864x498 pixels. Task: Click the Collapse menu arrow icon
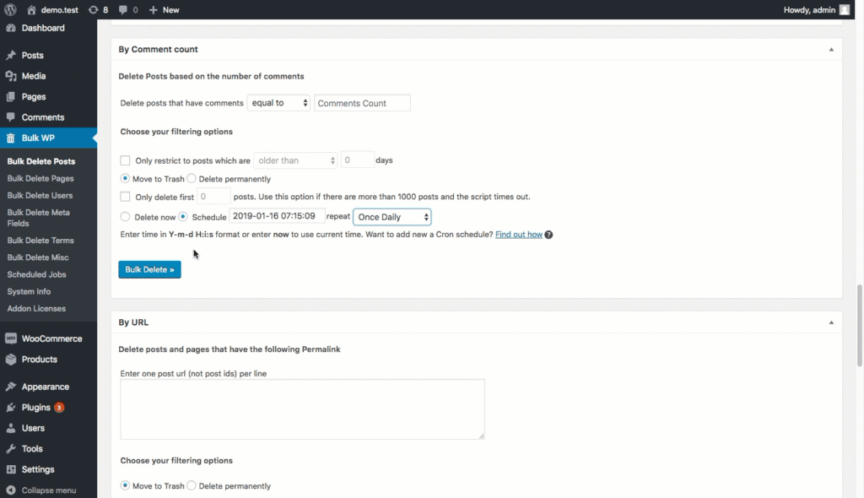[10, 490]
